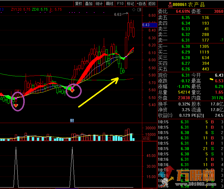Viewport: 224px width, 189px height.
Task: Click the 6.43 price axis marker
Action: coord(149,25)
